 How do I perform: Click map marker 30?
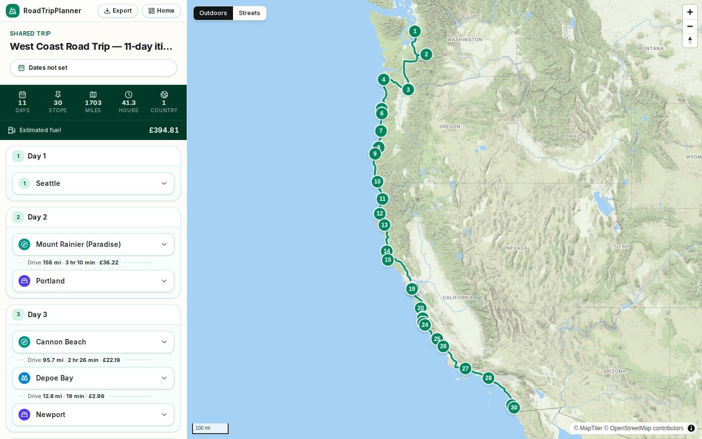pyautogui.click(x=514, y=408)
